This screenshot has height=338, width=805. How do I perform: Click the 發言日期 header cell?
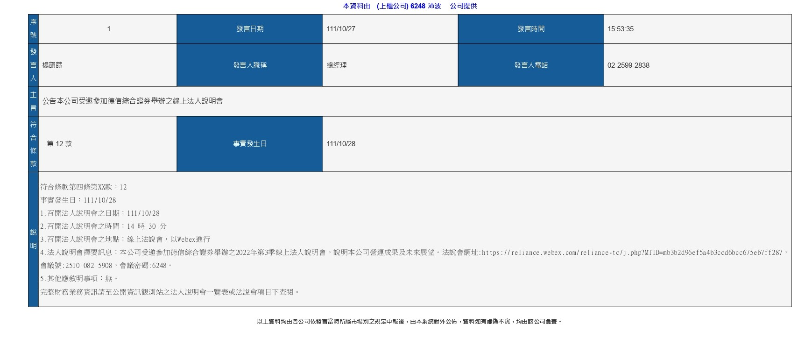pos(250,29)
